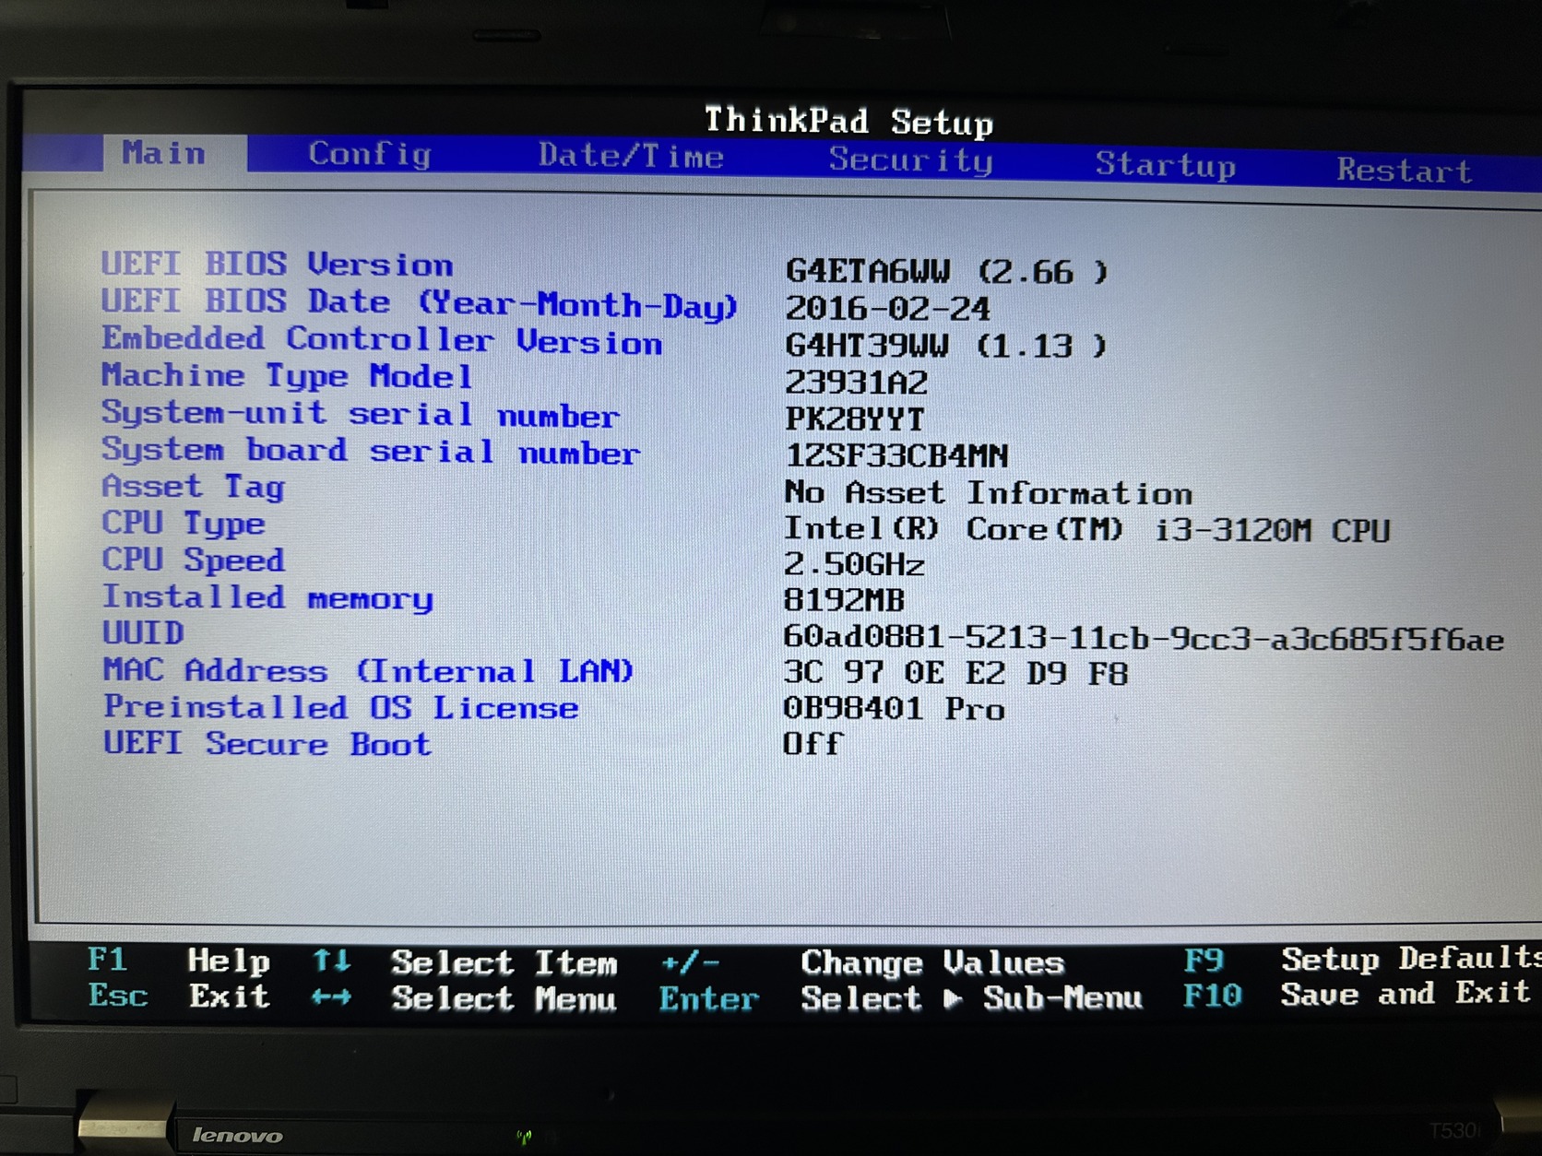Click the Lenovo logo on the bezel

pyautogui.click(x=237, y=1136)
